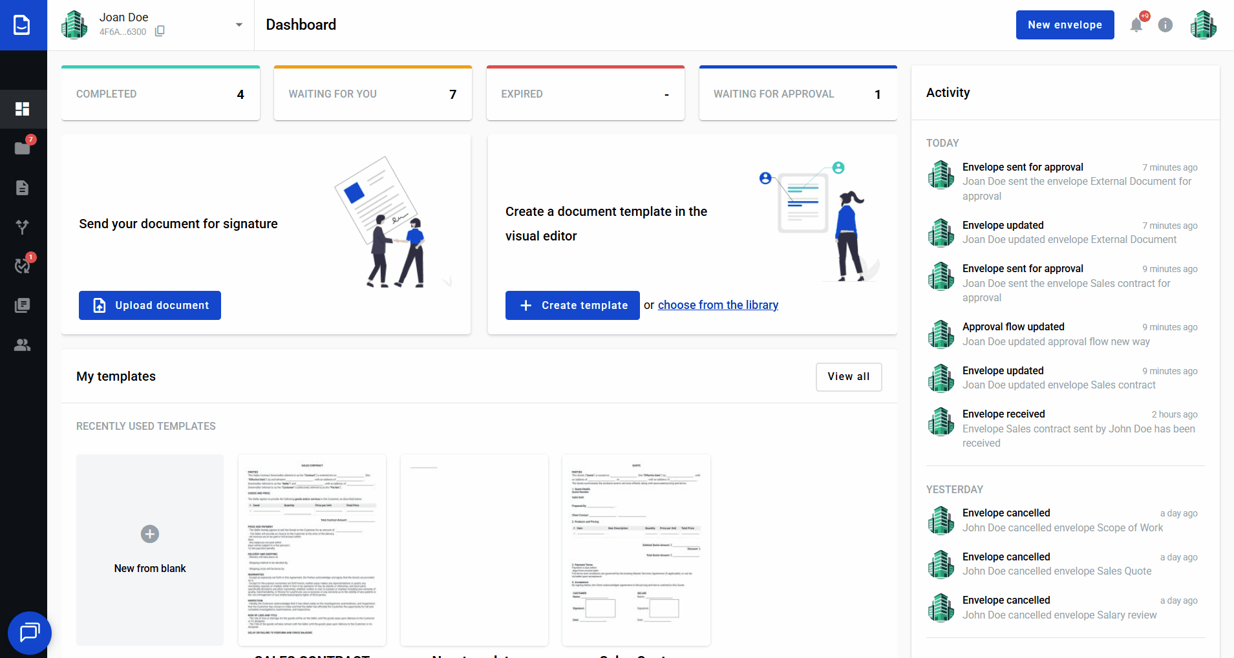Open the pending approvals sidebar icon

[x=23, y=266]
